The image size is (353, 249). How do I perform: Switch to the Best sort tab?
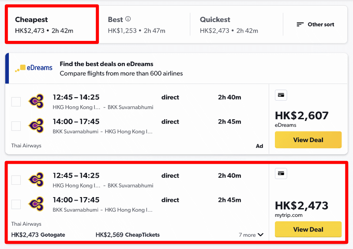(x=145, y=24)
